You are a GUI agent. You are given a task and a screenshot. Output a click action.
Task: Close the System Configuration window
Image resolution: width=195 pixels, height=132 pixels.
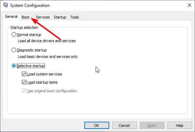click(190, 5)
